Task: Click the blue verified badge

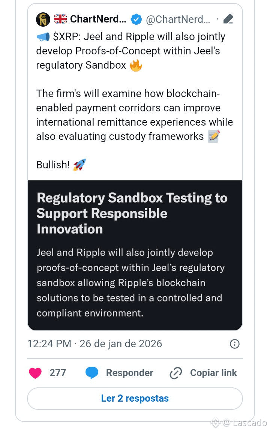Action: pyautogui.click(x=136, y=19)
